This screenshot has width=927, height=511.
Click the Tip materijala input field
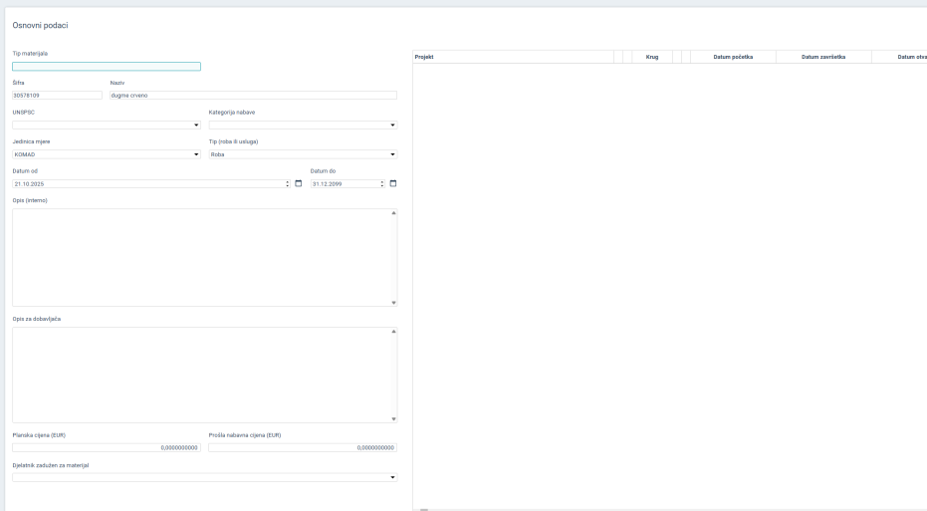click(107, 67)
